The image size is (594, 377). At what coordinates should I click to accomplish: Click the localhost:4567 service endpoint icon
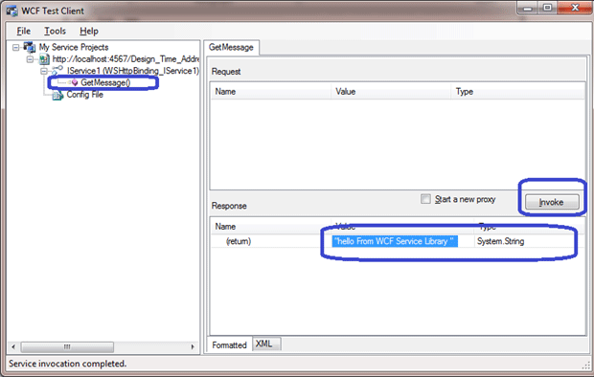44,59
